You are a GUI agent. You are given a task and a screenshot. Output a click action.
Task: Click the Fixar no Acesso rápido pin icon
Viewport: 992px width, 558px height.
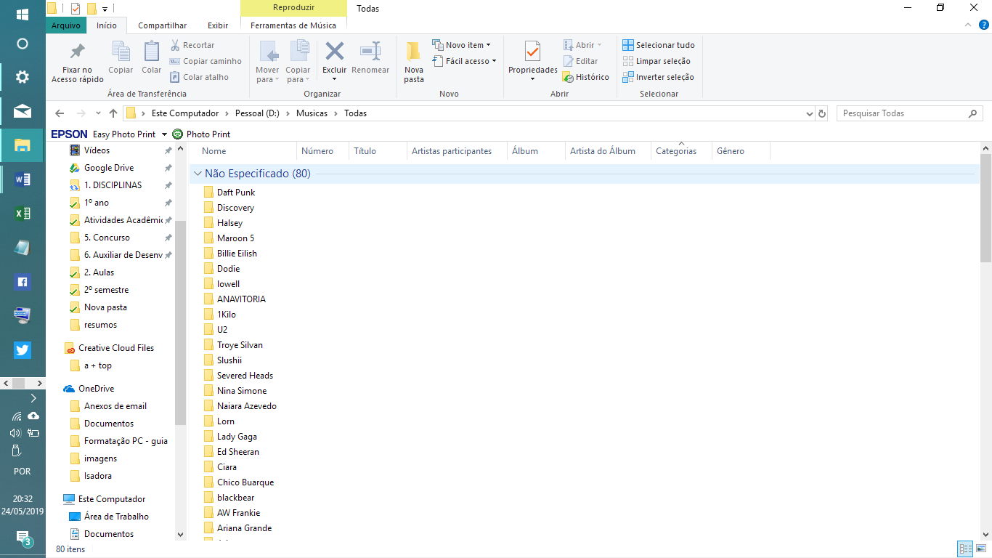[77, 52]
